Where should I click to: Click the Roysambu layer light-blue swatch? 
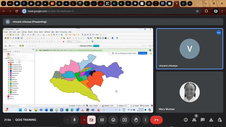[11, 88]
